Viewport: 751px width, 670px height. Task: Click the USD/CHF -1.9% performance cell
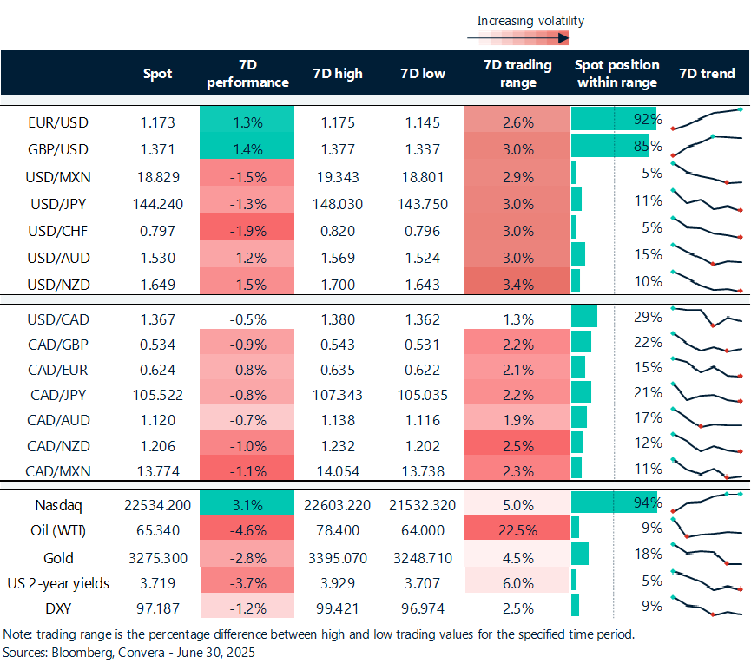coord(247,230)
